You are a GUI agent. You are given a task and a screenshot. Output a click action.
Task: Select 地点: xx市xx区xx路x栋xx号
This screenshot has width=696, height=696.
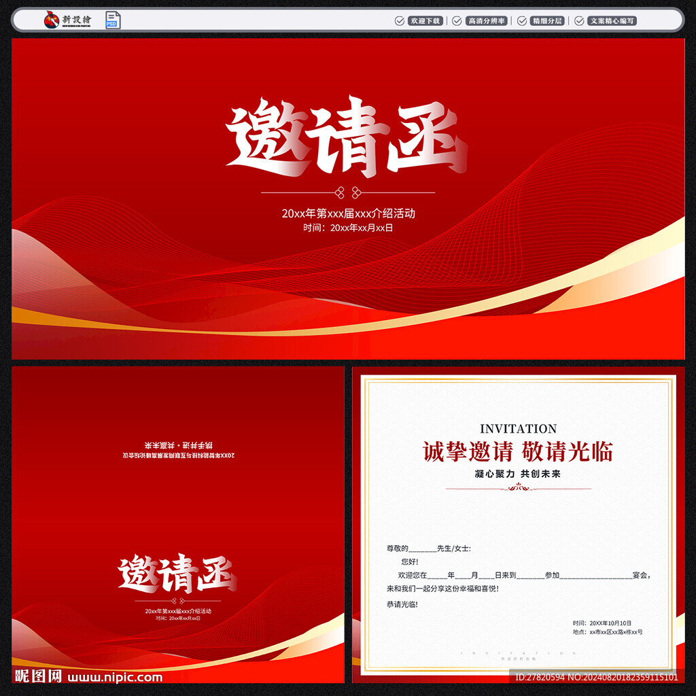click(608, 632)
